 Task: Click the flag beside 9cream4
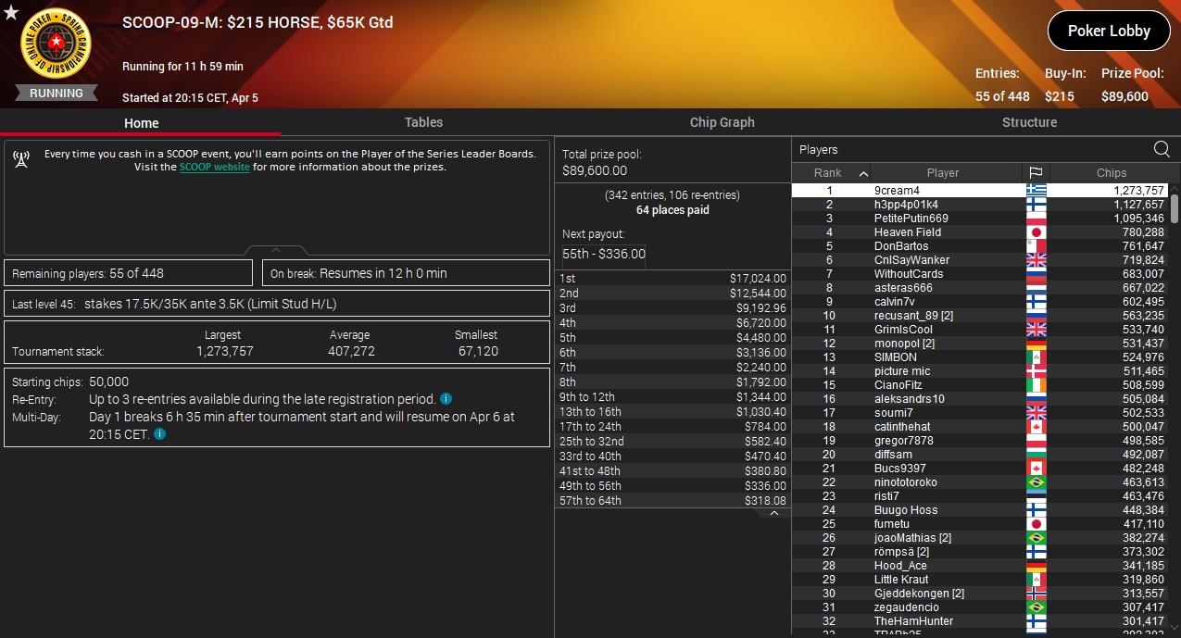1036,191
